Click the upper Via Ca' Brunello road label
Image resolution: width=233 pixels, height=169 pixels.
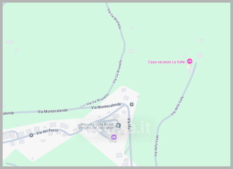[114, 19]
